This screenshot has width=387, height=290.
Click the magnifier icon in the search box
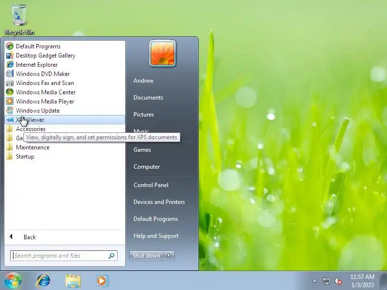point(111,256)
